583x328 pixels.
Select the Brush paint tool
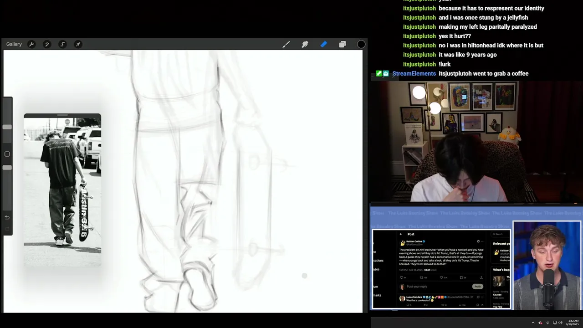(286, 44)
